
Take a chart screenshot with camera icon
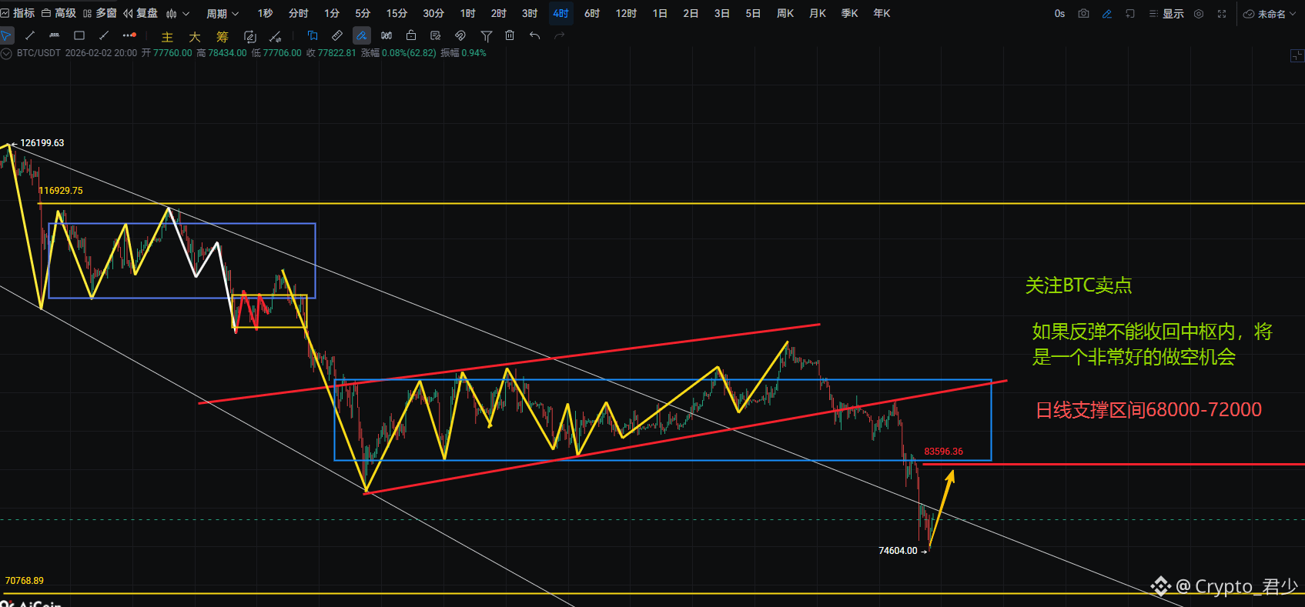pyautogui.click(x=1083, y=14)
